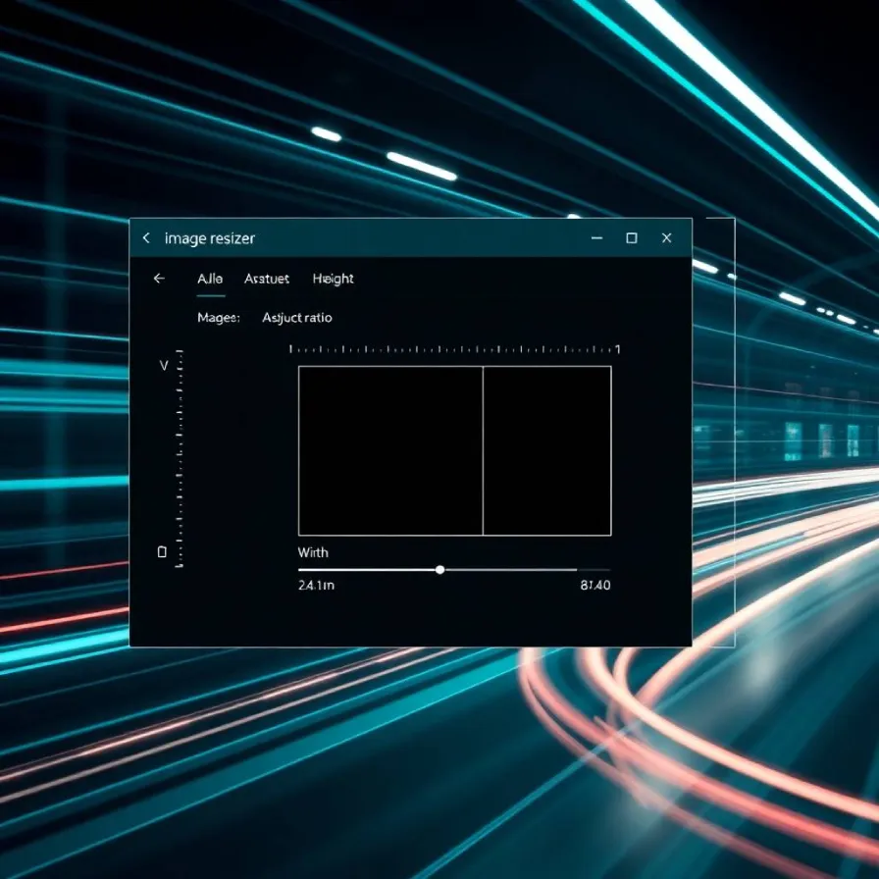Click the vertical ruler on the left side
Screen dimensions: 879x879
[180, 459]
